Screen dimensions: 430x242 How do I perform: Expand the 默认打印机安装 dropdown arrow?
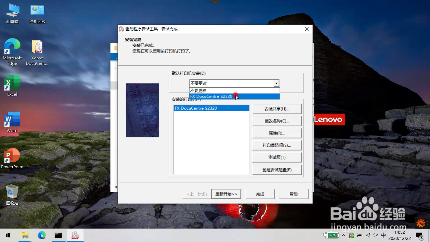[276, 83]
